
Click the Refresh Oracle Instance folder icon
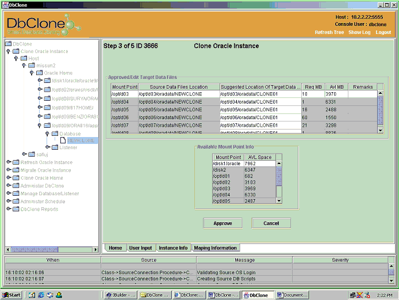coord(16,162)
